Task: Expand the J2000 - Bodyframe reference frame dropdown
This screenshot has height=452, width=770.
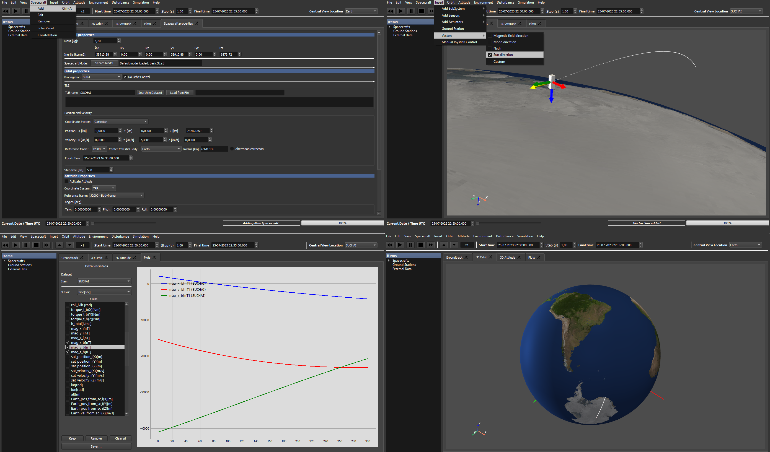Action: click(117, 196)
